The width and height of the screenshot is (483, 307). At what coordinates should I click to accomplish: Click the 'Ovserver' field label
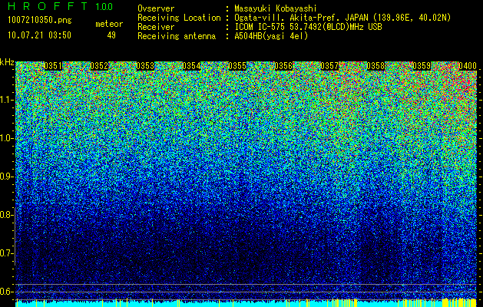[156, 8]
